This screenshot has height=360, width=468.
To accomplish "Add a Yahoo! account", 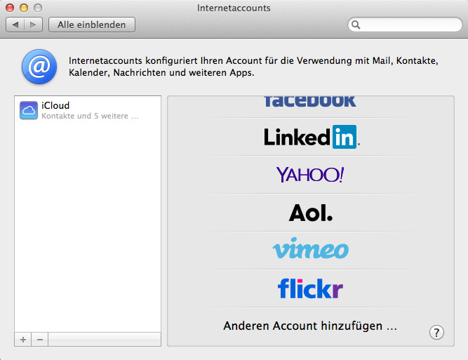I will (310, 175).
